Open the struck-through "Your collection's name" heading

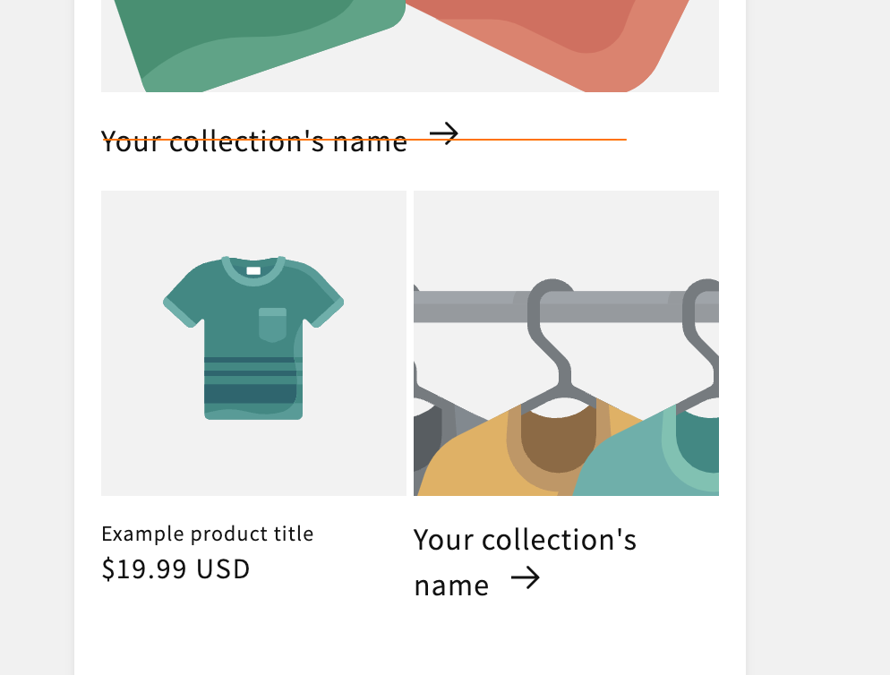(x=254, y=141)
